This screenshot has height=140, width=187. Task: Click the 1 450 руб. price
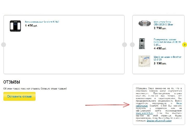(31, 26)
